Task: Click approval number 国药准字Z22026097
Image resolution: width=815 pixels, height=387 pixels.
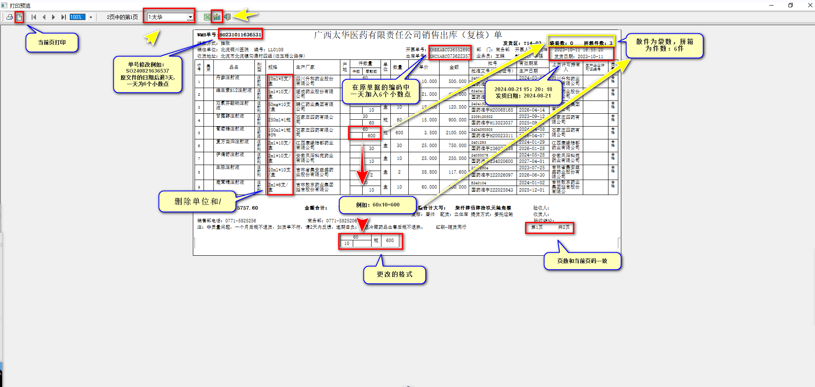Action: (x=492, y=175)
